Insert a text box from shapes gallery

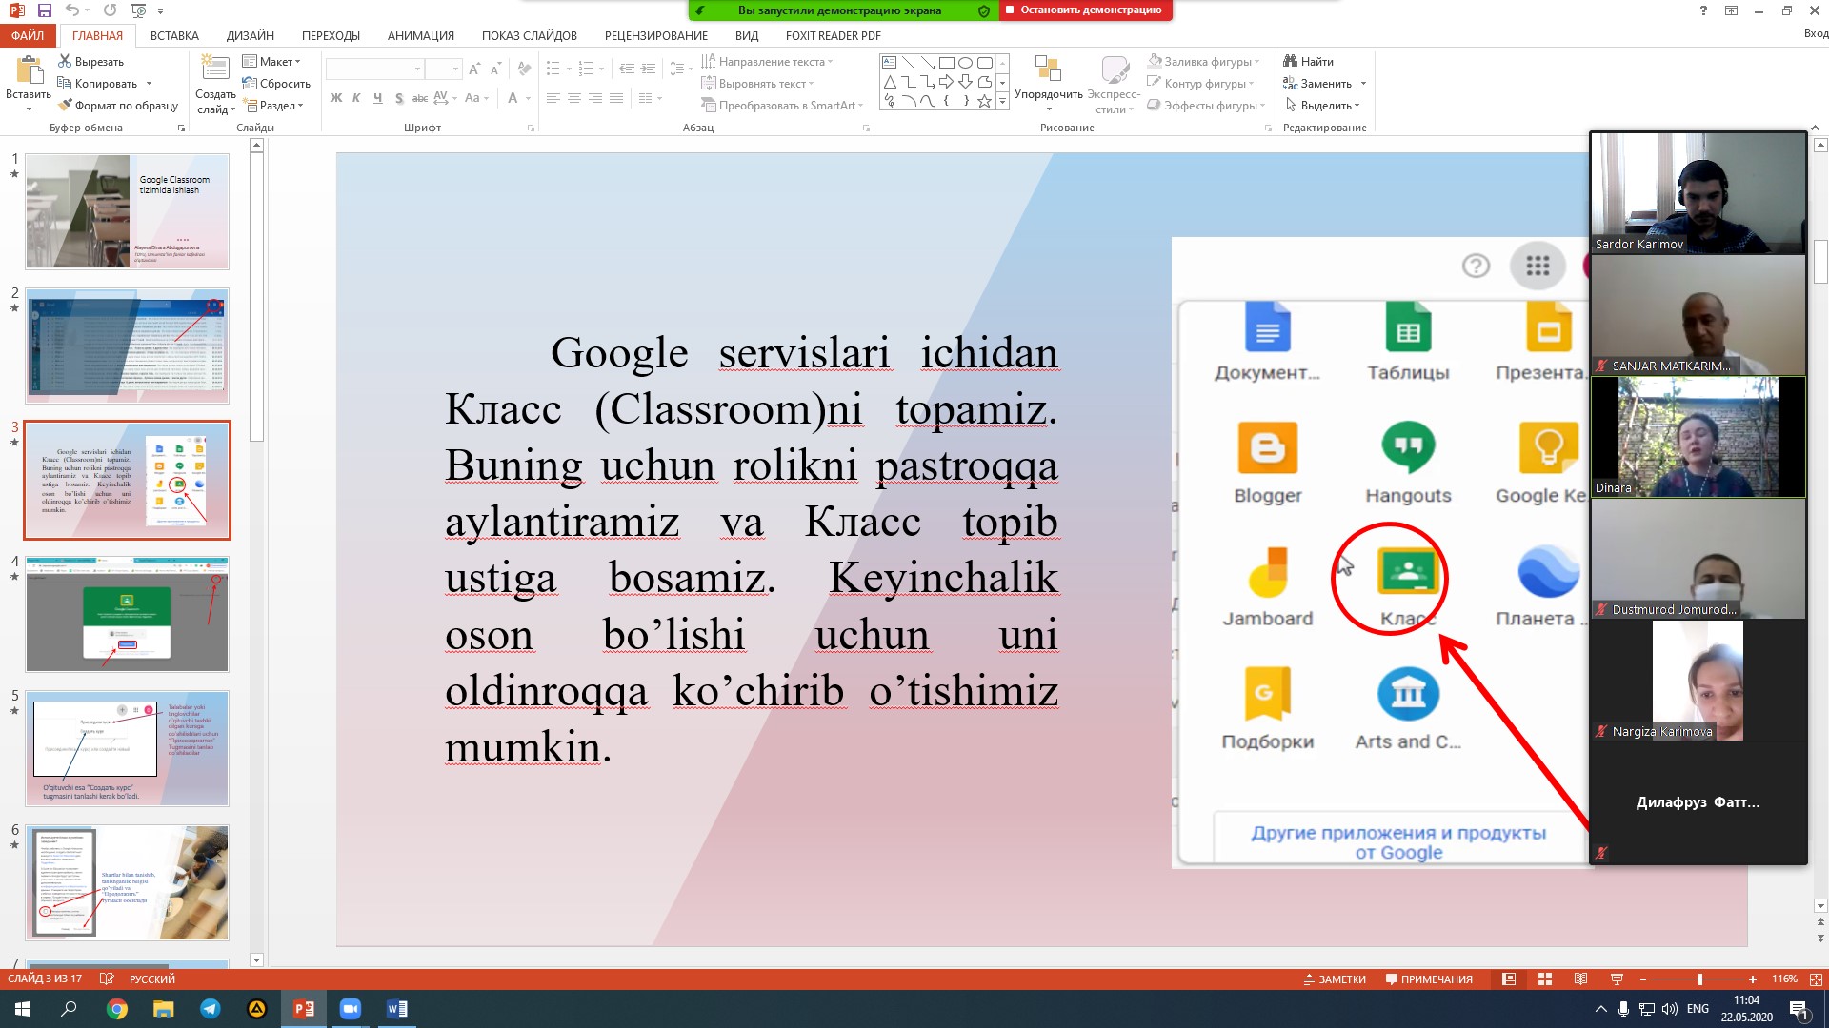pos(889,63)
